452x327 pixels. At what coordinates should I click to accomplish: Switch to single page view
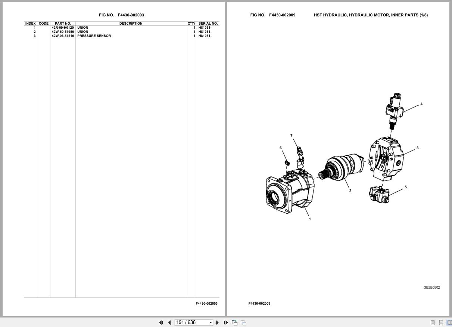coord(433,323)
